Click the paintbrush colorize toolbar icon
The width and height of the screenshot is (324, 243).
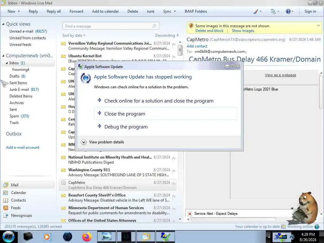pos(256,11)
